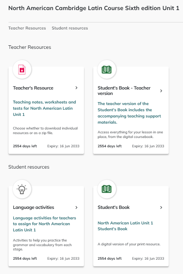Viewport: 183px width, 274px height.
Task: Click the expiry date on the Teacher version card
Action: click(x=148, y=146)
